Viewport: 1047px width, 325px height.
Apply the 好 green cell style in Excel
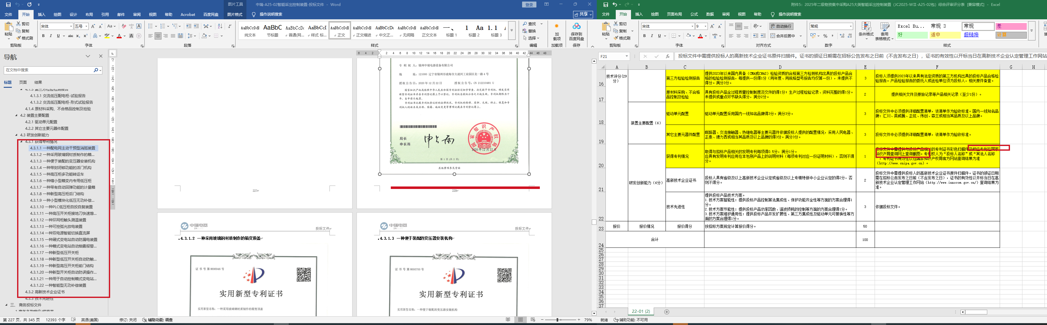pyautogui.click(x=911, y=35)
